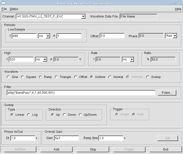This screenshot has height=154, width=183.
Task: Click the High frequency field showing 520
Action: tap(21, 59)
